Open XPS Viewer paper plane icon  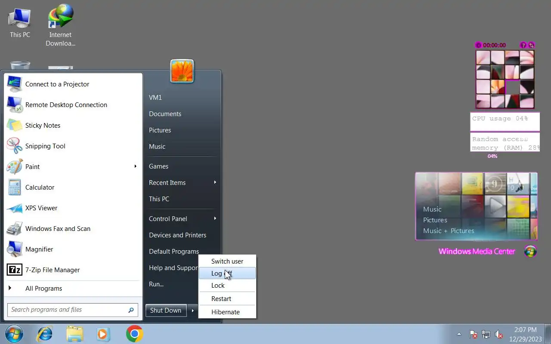pyautogui.click(x=14, y=208)
